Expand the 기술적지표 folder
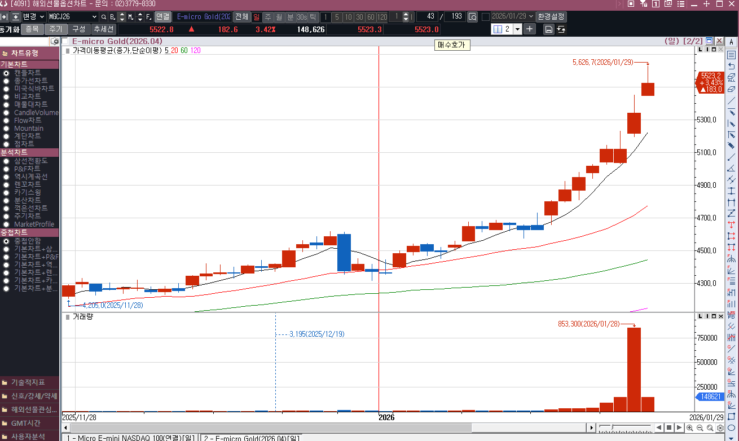 coord(28,382)
